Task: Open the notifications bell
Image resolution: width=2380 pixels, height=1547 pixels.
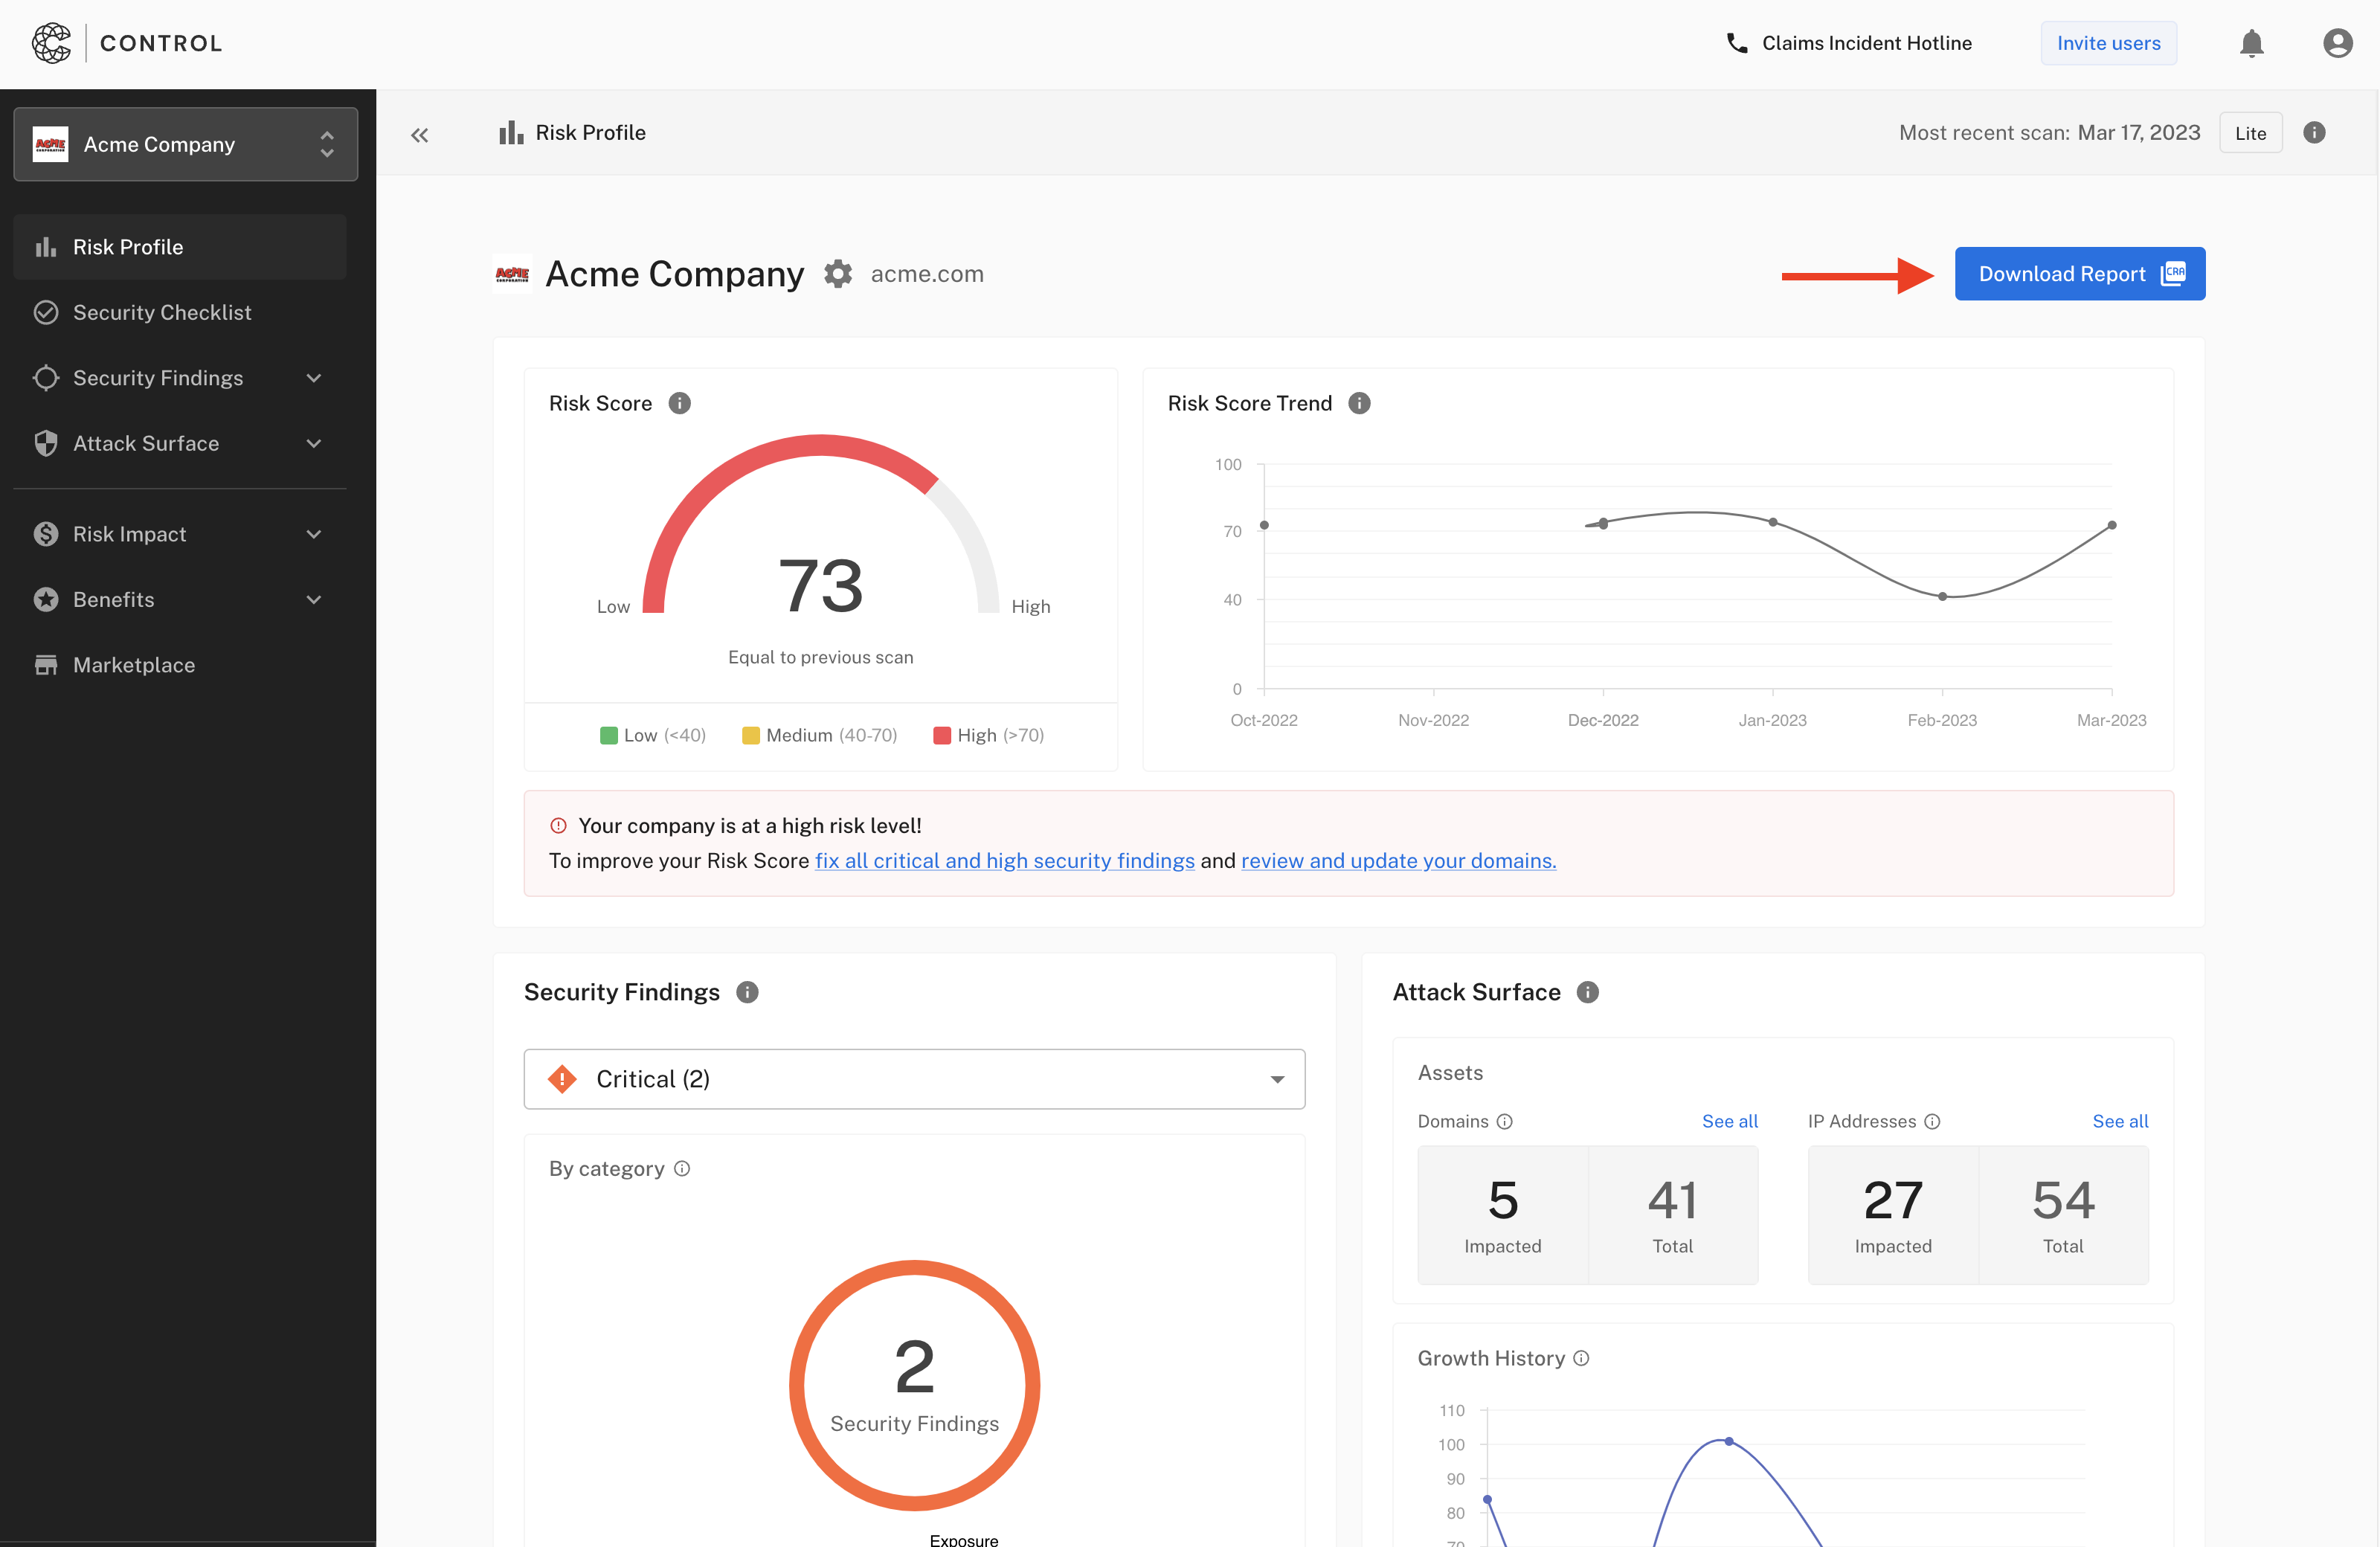Action: (x=2251, y=43)
